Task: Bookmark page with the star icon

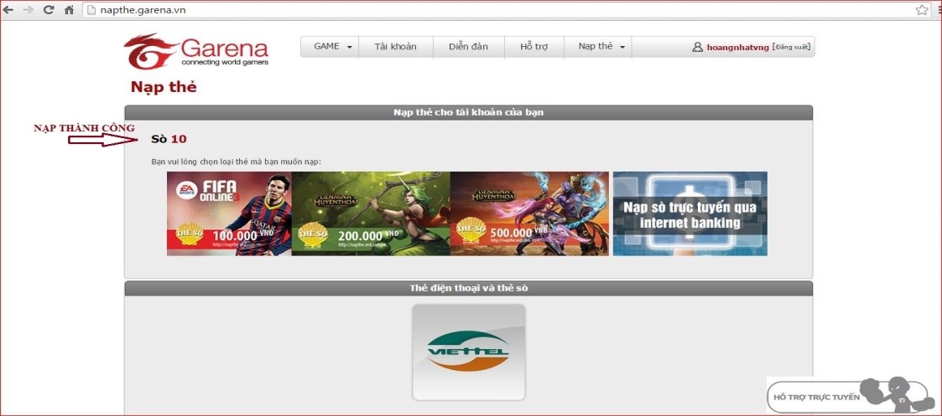Action: click(x=922, y=9)
